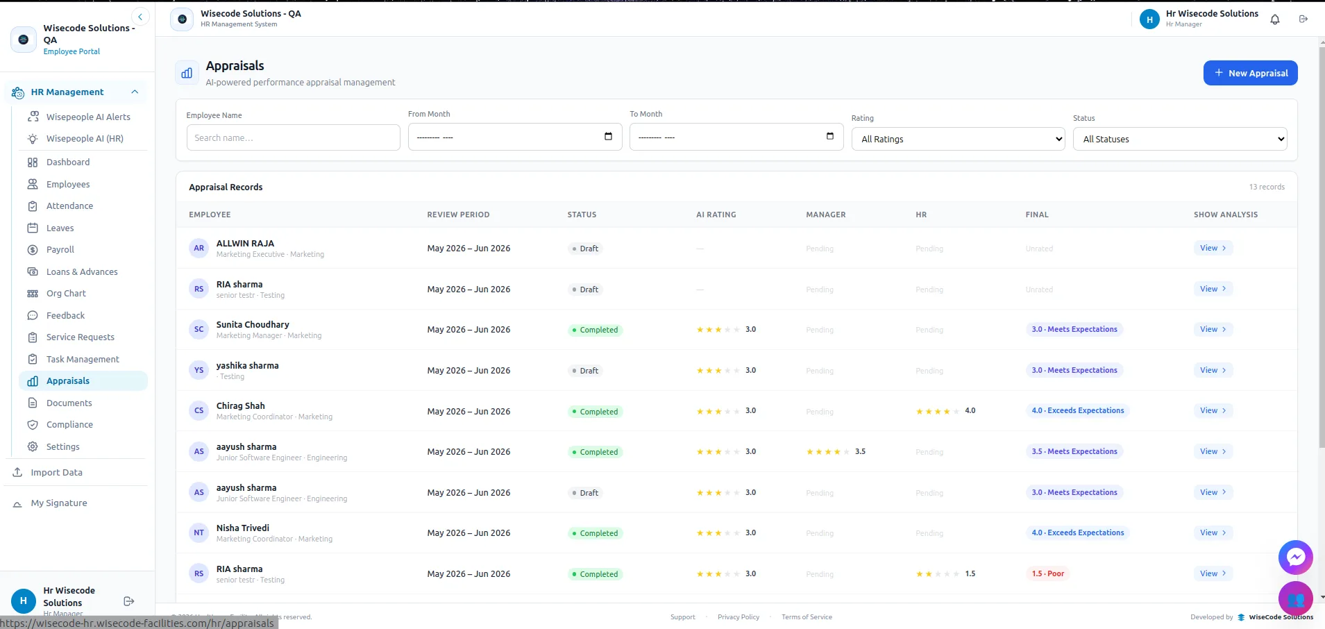
Task: Collapse the sidebar with the chevron button
Action: coord(140,17)
